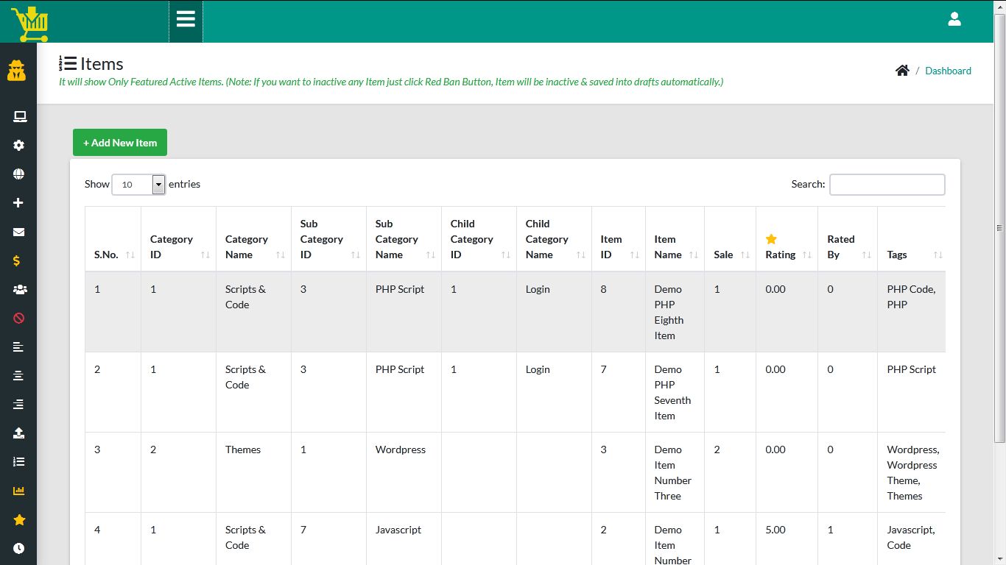Sort by Category ID column
The height and width of the screenshot is (565, 1006).
click(x=178, y=239)
